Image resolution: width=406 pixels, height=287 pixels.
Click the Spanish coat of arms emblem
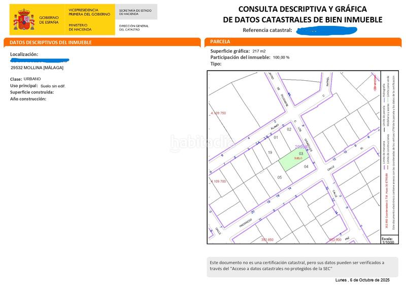click(x=24, y=19)
